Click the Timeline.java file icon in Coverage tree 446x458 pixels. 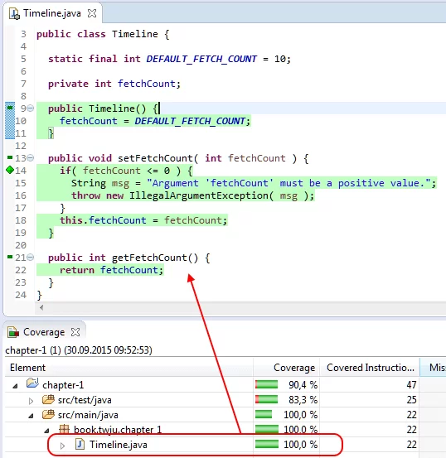coord(80,444)
